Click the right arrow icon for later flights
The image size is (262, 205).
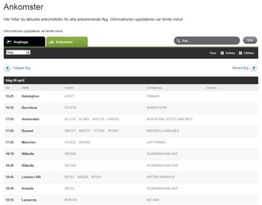[254, 68]
